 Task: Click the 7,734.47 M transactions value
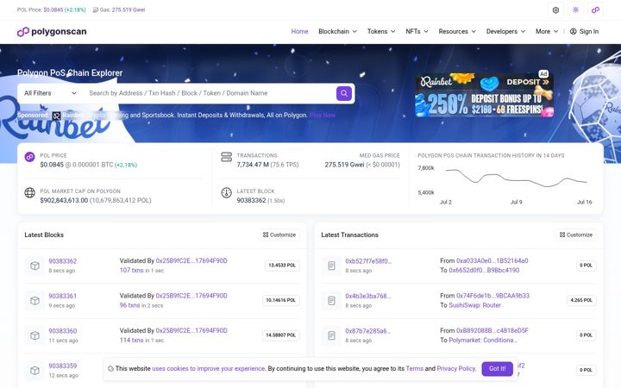point(253,165)
